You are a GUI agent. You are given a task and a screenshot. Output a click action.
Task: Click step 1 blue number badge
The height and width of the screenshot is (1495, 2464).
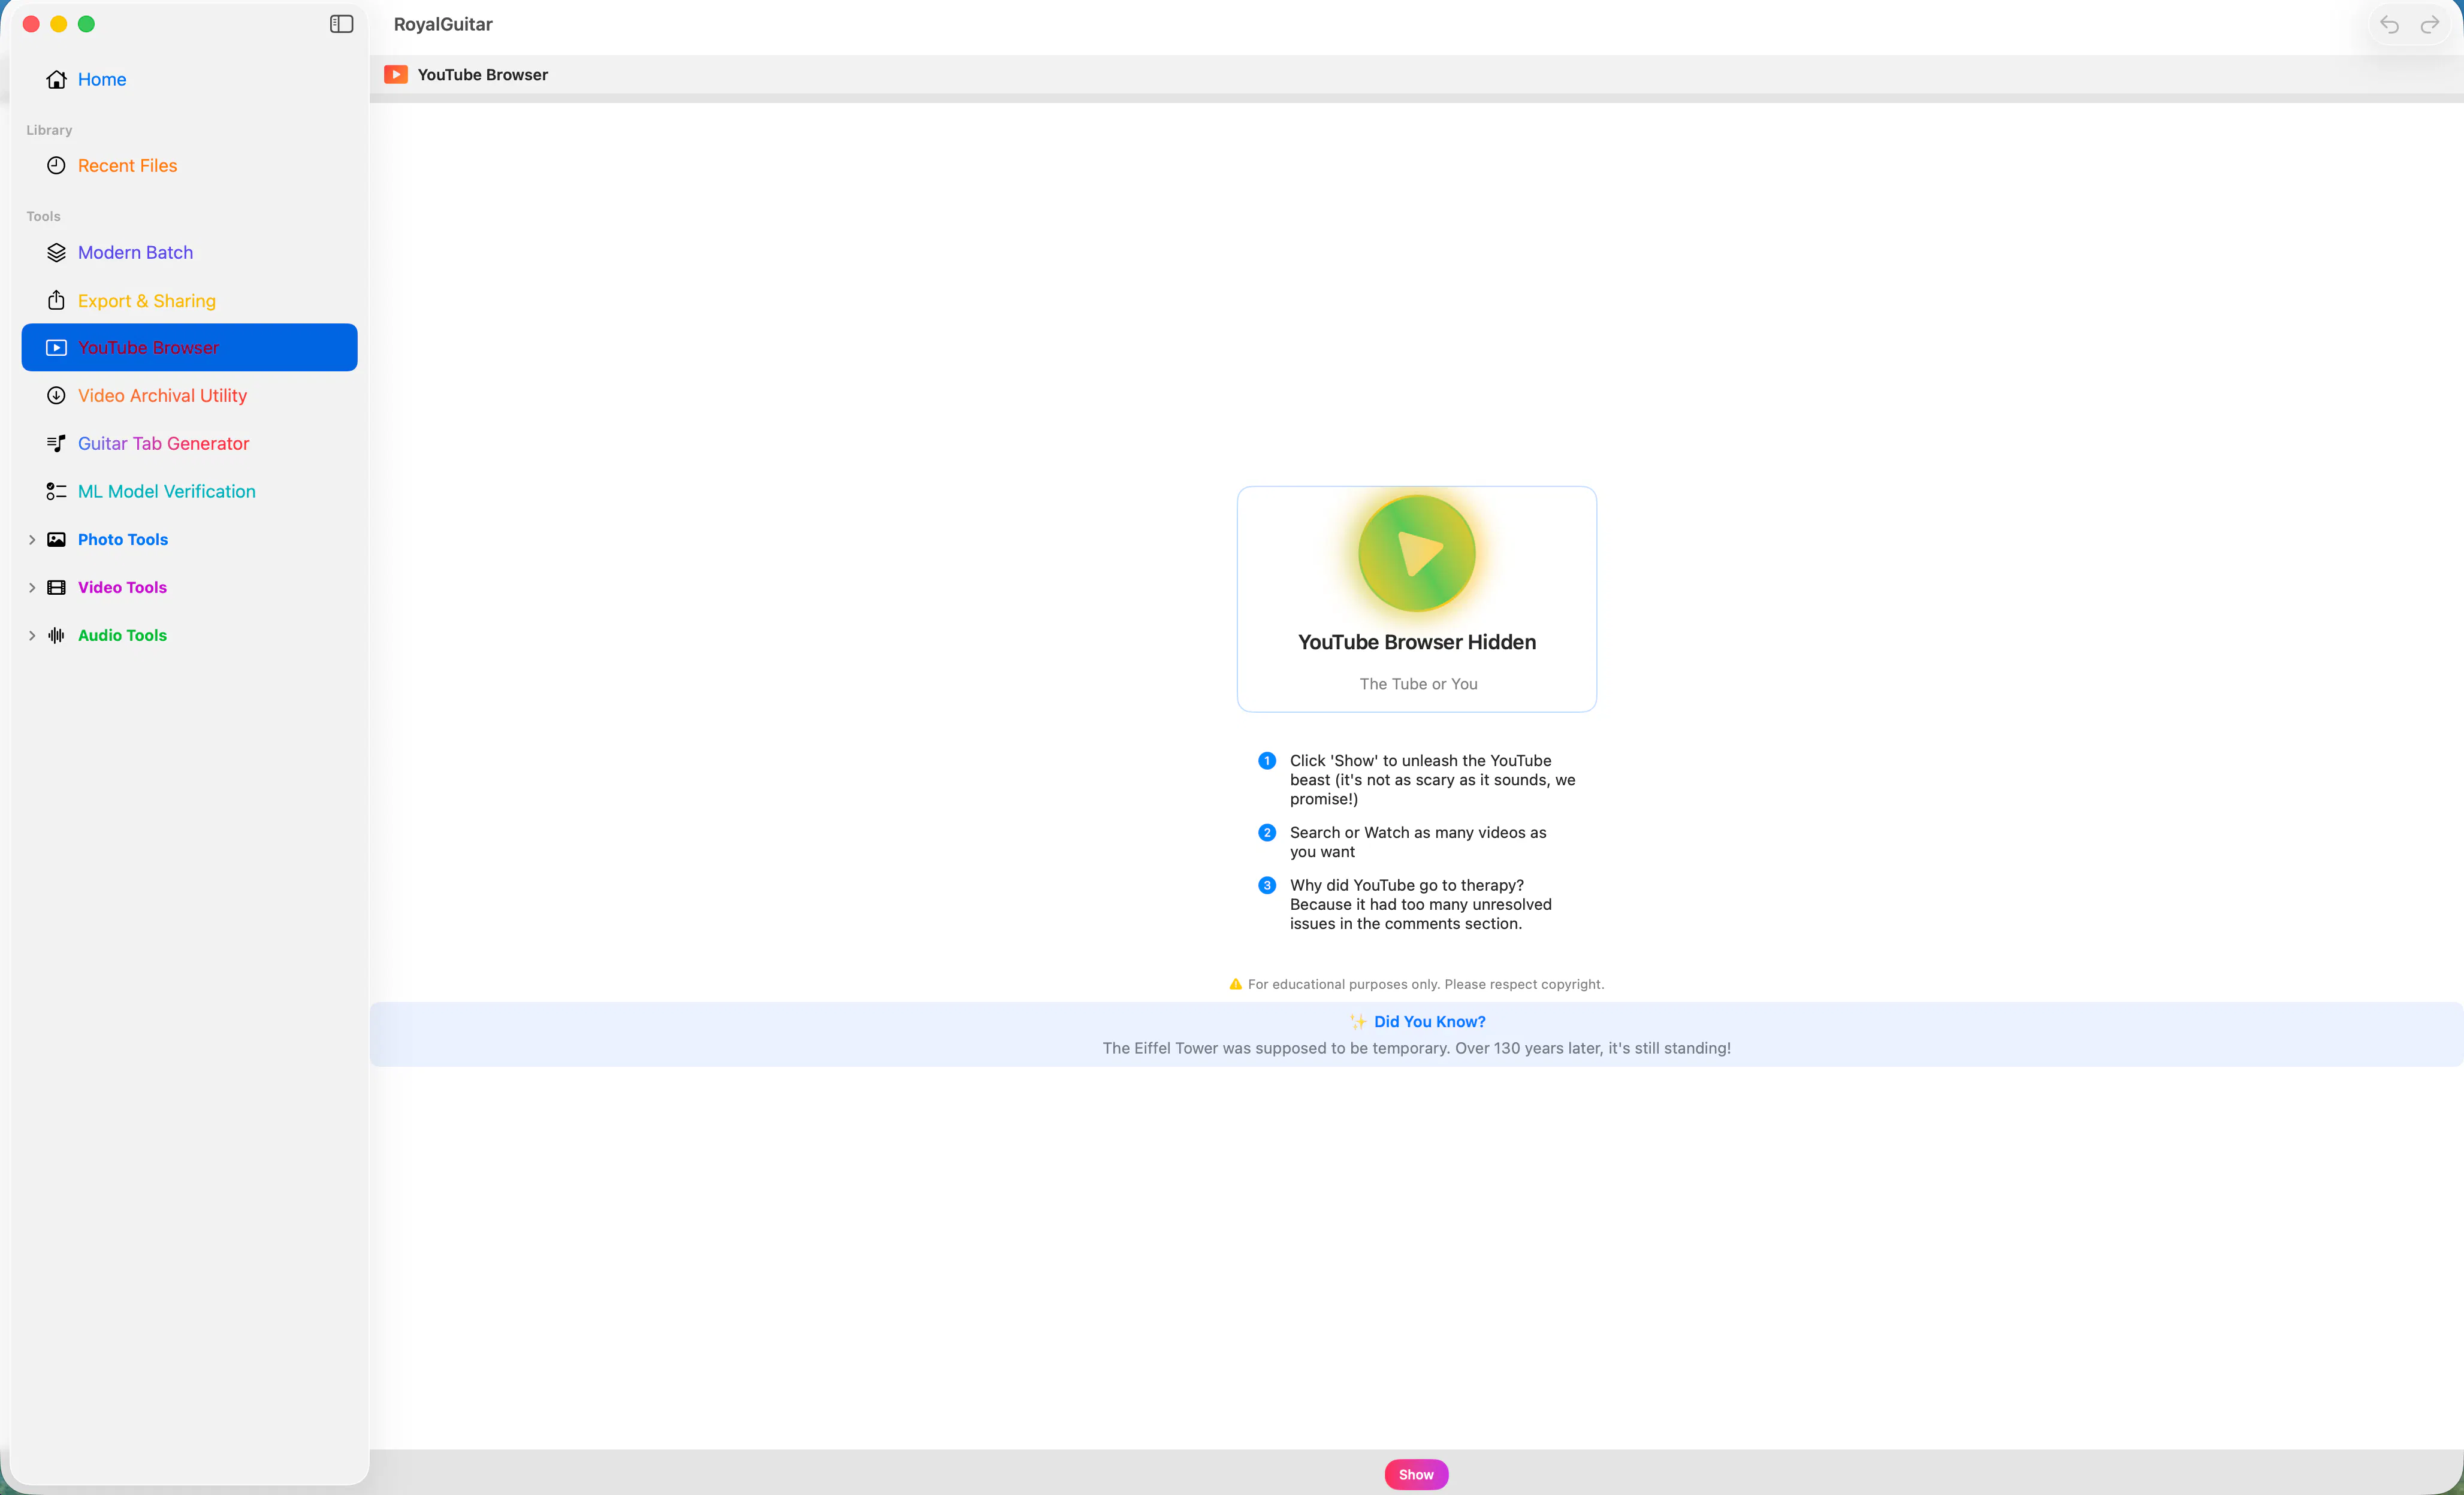click(x=1267, y=761)
